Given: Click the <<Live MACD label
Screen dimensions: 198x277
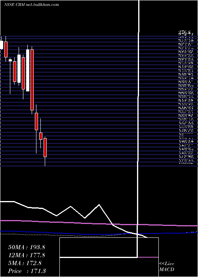Looking at the screenshot, I should 167,267.
